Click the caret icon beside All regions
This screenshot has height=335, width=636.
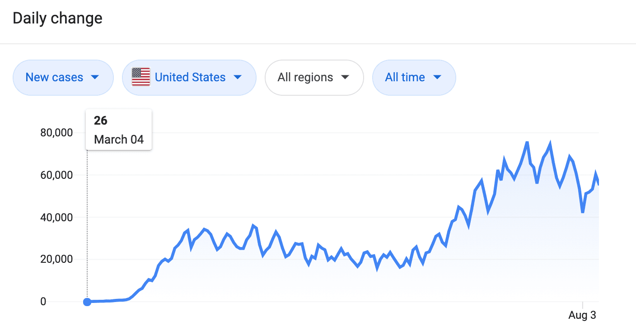coord(345,77)
